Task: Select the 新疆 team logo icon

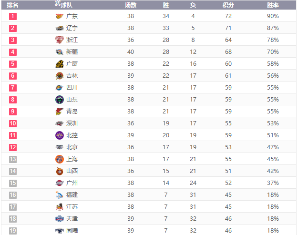Action: [60, 52]
